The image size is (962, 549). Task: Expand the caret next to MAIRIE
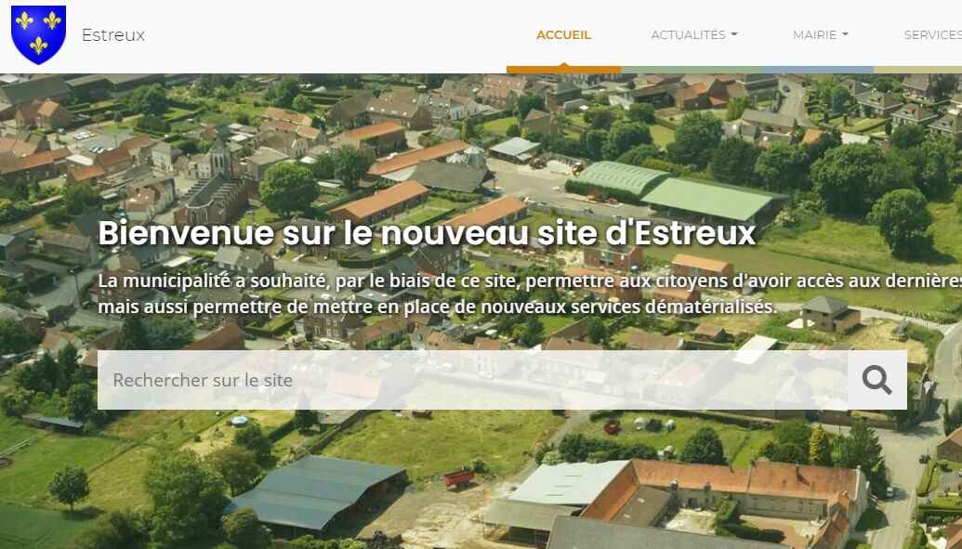coord(845,35)
